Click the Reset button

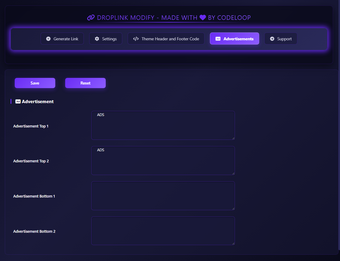pyautogui.click(x=85, y=83)
